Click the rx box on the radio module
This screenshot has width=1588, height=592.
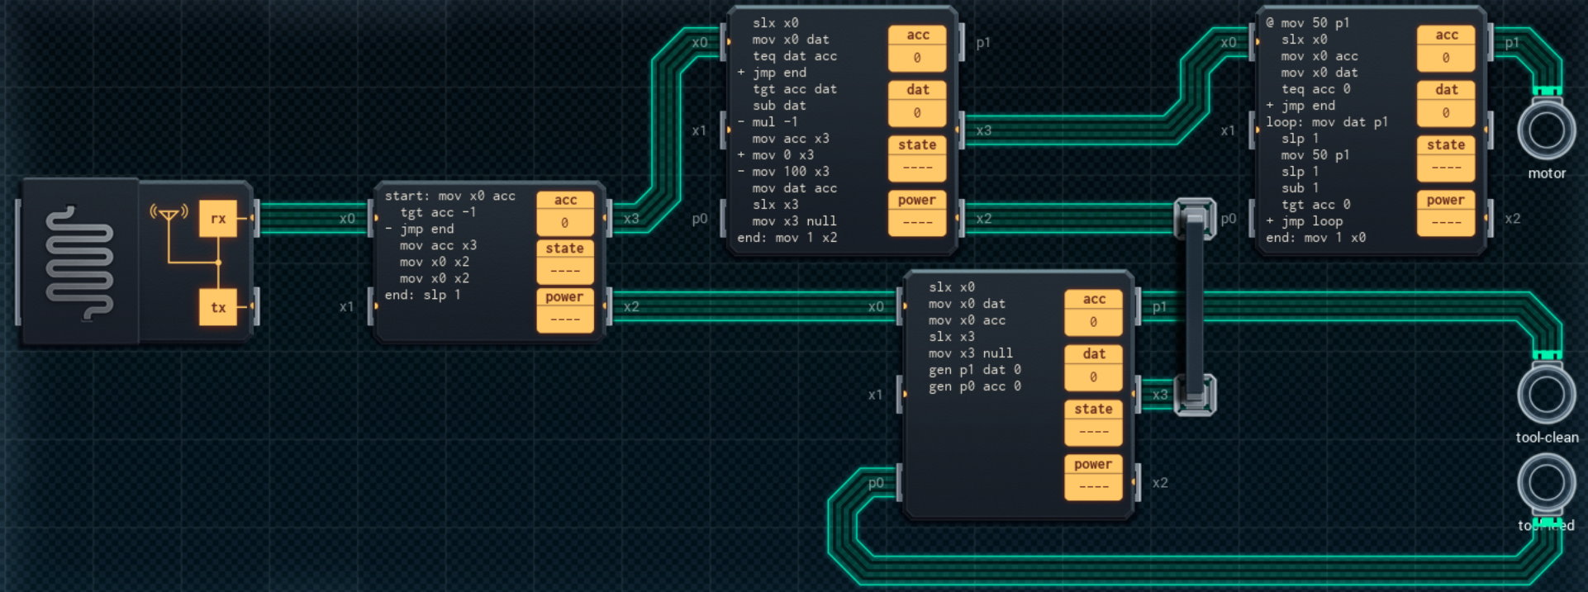point(218,219)
